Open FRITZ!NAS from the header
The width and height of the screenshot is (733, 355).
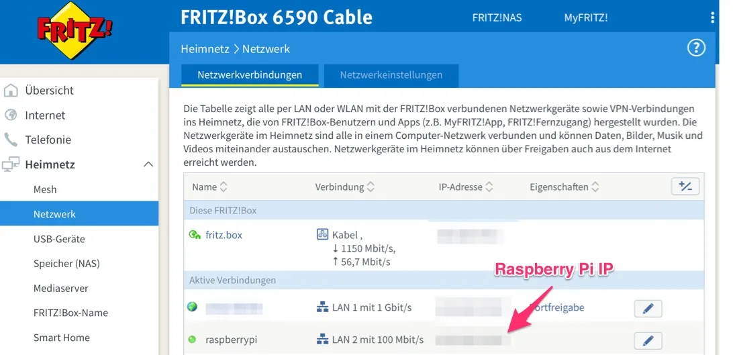coord(497,18)
